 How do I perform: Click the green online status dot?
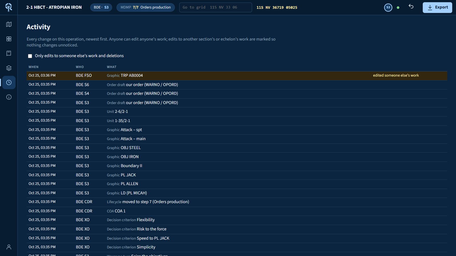coord(398,8)
